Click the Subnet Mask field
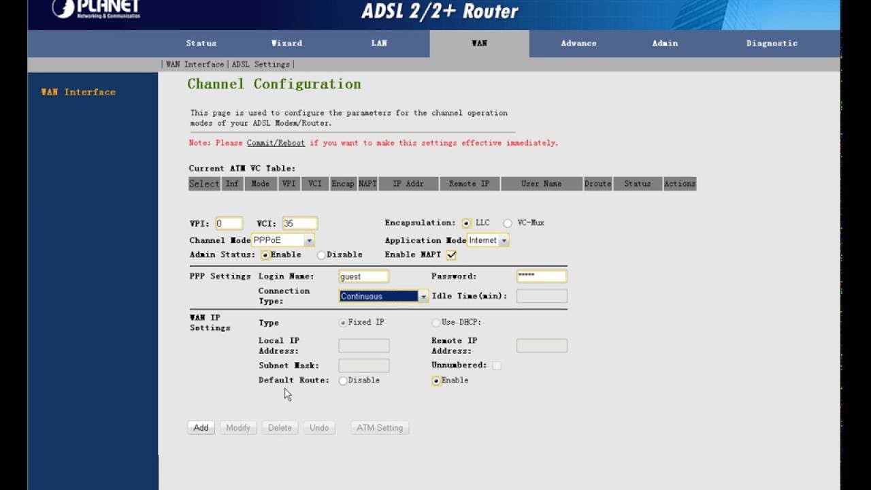The image size is (871, 490). [x=364, y=365]
